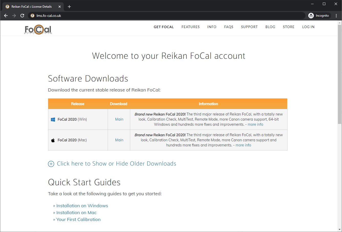Close the License Details tab
This screenshot has width=342, height=232.
coord(60,7)
